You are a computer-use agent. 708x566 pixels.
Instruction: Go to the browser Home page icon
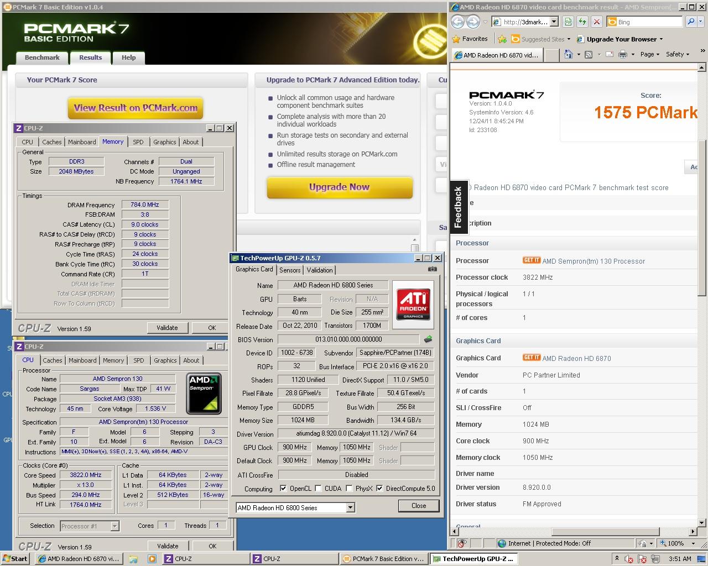pos(568,54)
